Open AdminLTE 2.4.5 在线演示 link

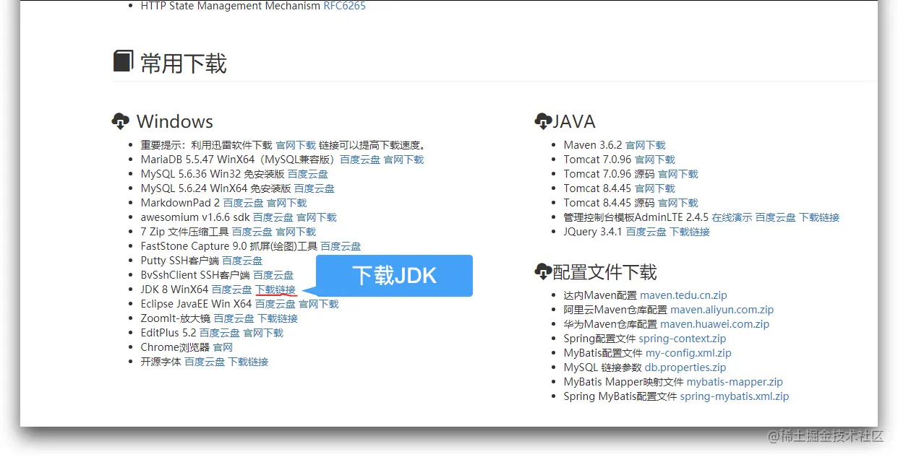pyautogui.click(x=732, y=217)
